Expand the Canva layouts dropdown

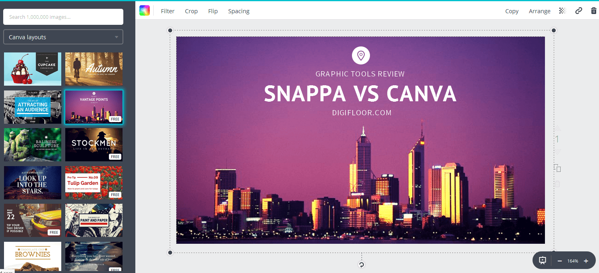pos(63,37)
